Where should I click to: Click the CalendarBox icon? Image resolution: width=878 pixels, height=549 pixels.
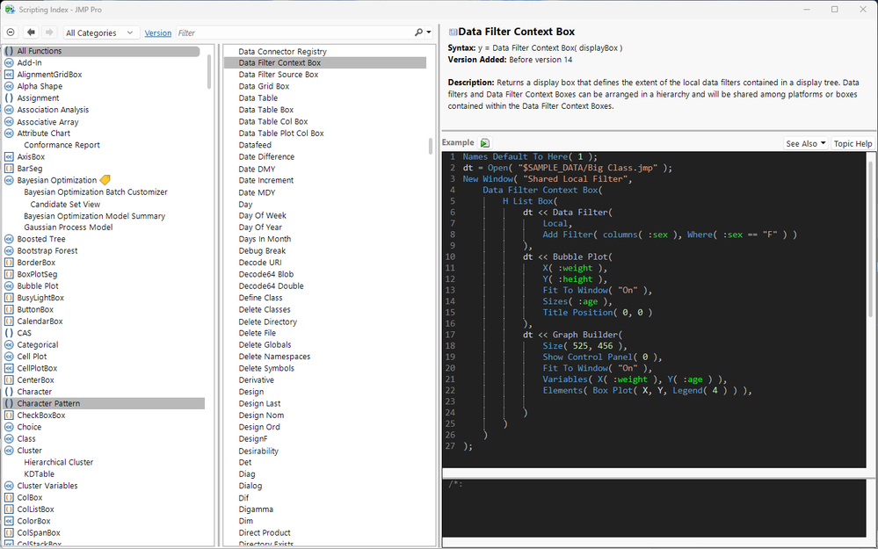(9, 321)
